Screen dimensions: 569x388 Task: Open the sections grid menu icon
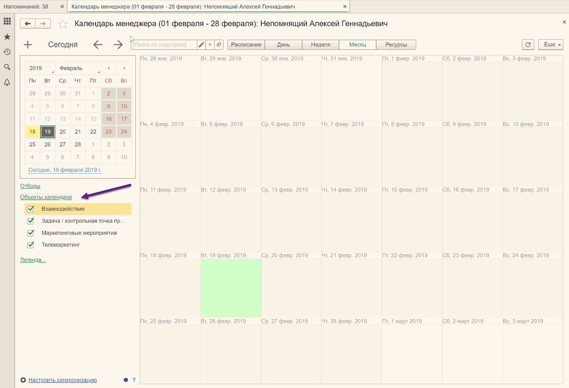(x=7, y=21)
